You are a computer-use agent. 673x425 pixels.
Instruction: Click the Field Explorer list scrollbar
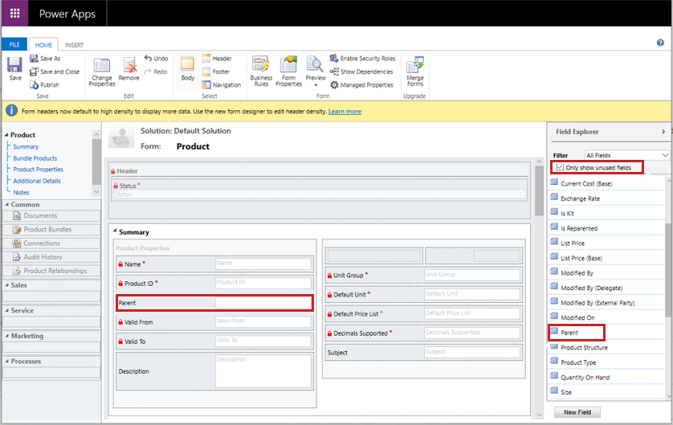[668, 271]
